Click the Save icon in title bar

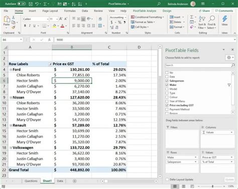(31, 4)
